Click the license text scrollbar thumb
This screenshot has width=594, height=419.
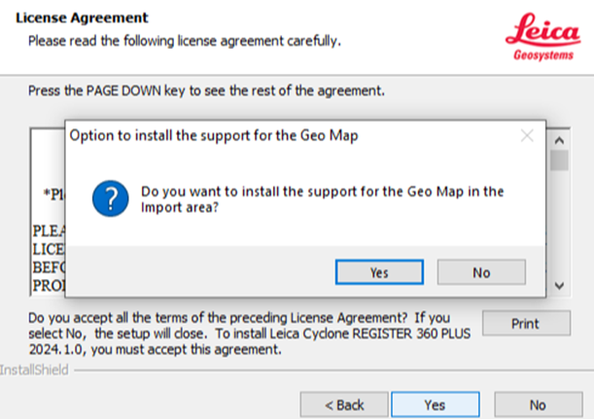[559, 160]
